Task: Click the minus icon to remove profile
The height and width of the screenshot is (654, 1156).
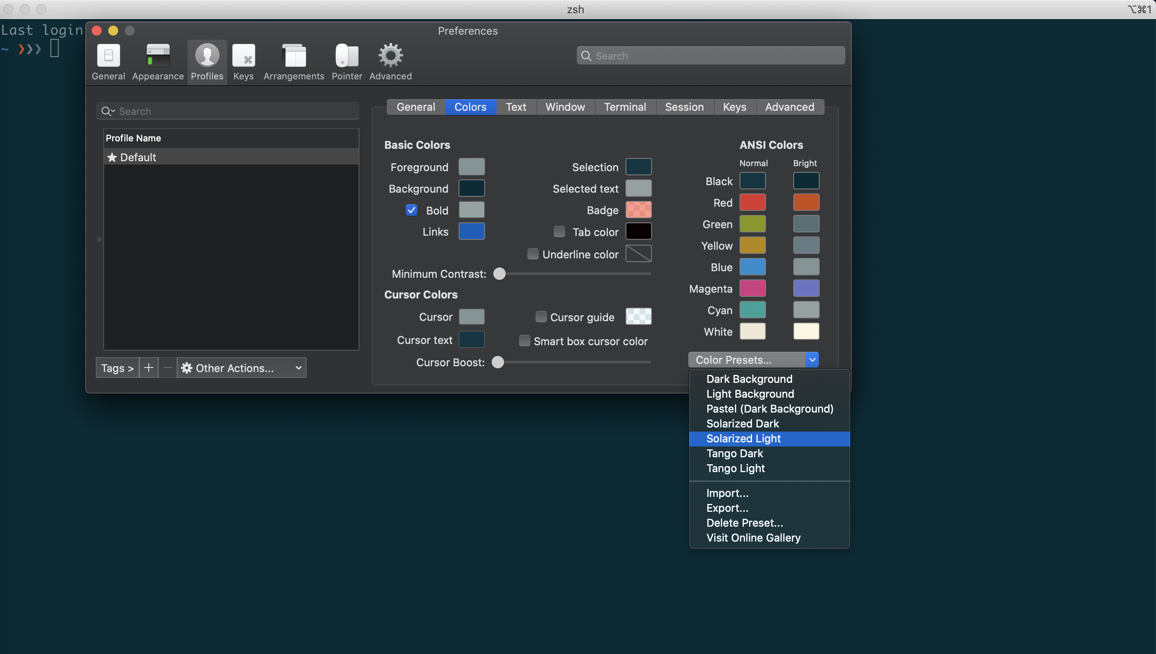Action: coord(167,368)
